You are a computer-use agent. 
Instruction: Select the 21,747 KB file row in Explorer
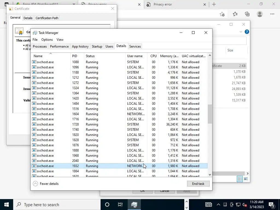coord(229,83)
